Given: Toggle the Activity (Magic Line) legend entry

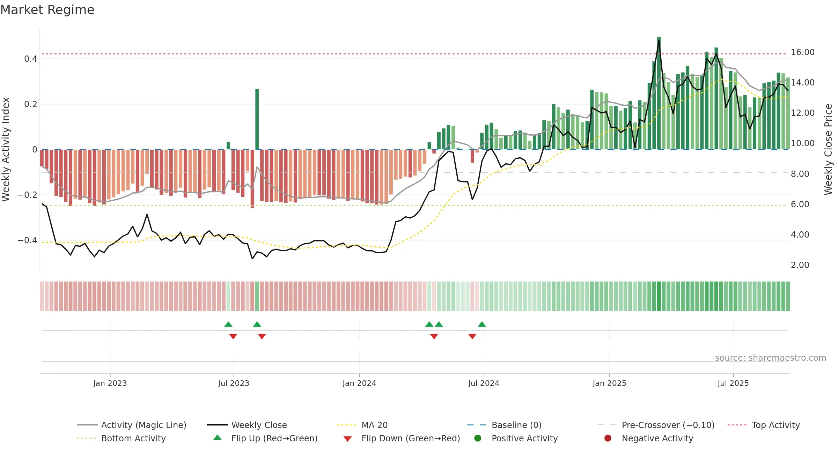Looking at the screenshot, I should pyautogui.click(x=132, y=425).
